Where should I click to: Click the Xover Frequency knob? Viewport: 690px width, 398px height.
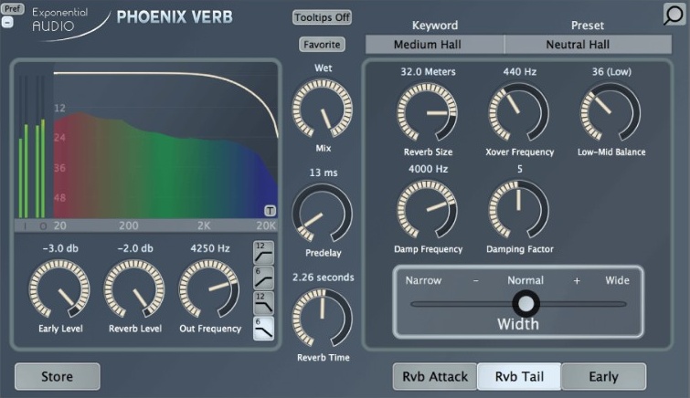tap(519, 112)
